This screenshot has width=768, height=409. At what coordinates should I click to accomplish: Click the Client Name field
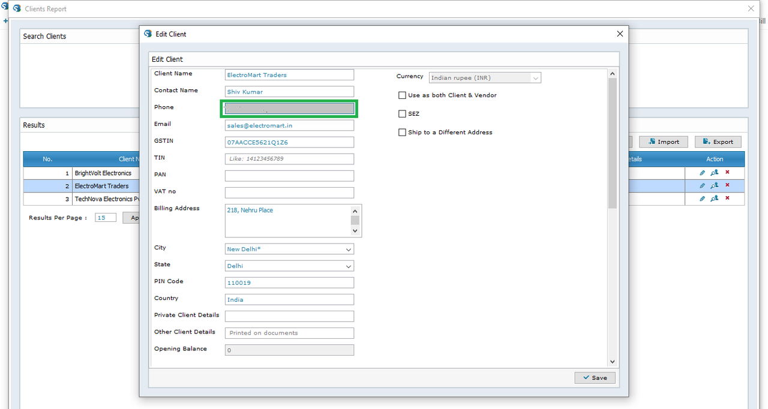click(x=289, y=75)
